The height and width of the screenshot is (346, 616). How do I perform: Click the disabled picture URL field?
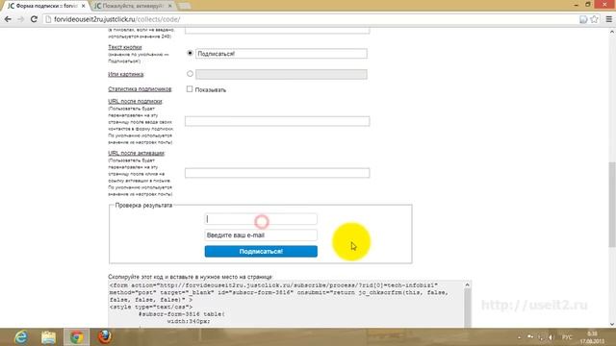(281, 74)
